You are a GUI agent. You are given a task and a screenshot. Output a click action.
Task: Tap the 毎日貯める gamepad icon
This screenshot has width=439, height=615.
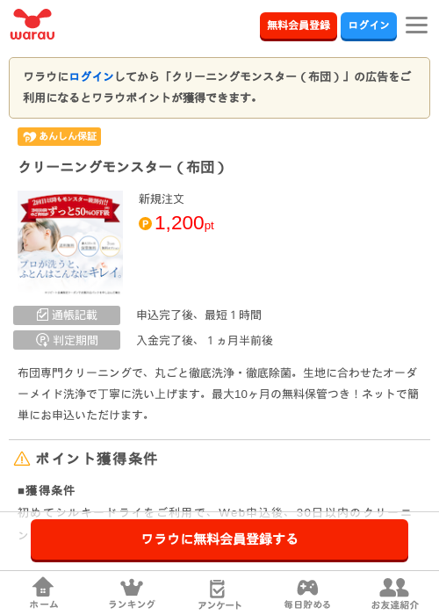pos(307,587)
